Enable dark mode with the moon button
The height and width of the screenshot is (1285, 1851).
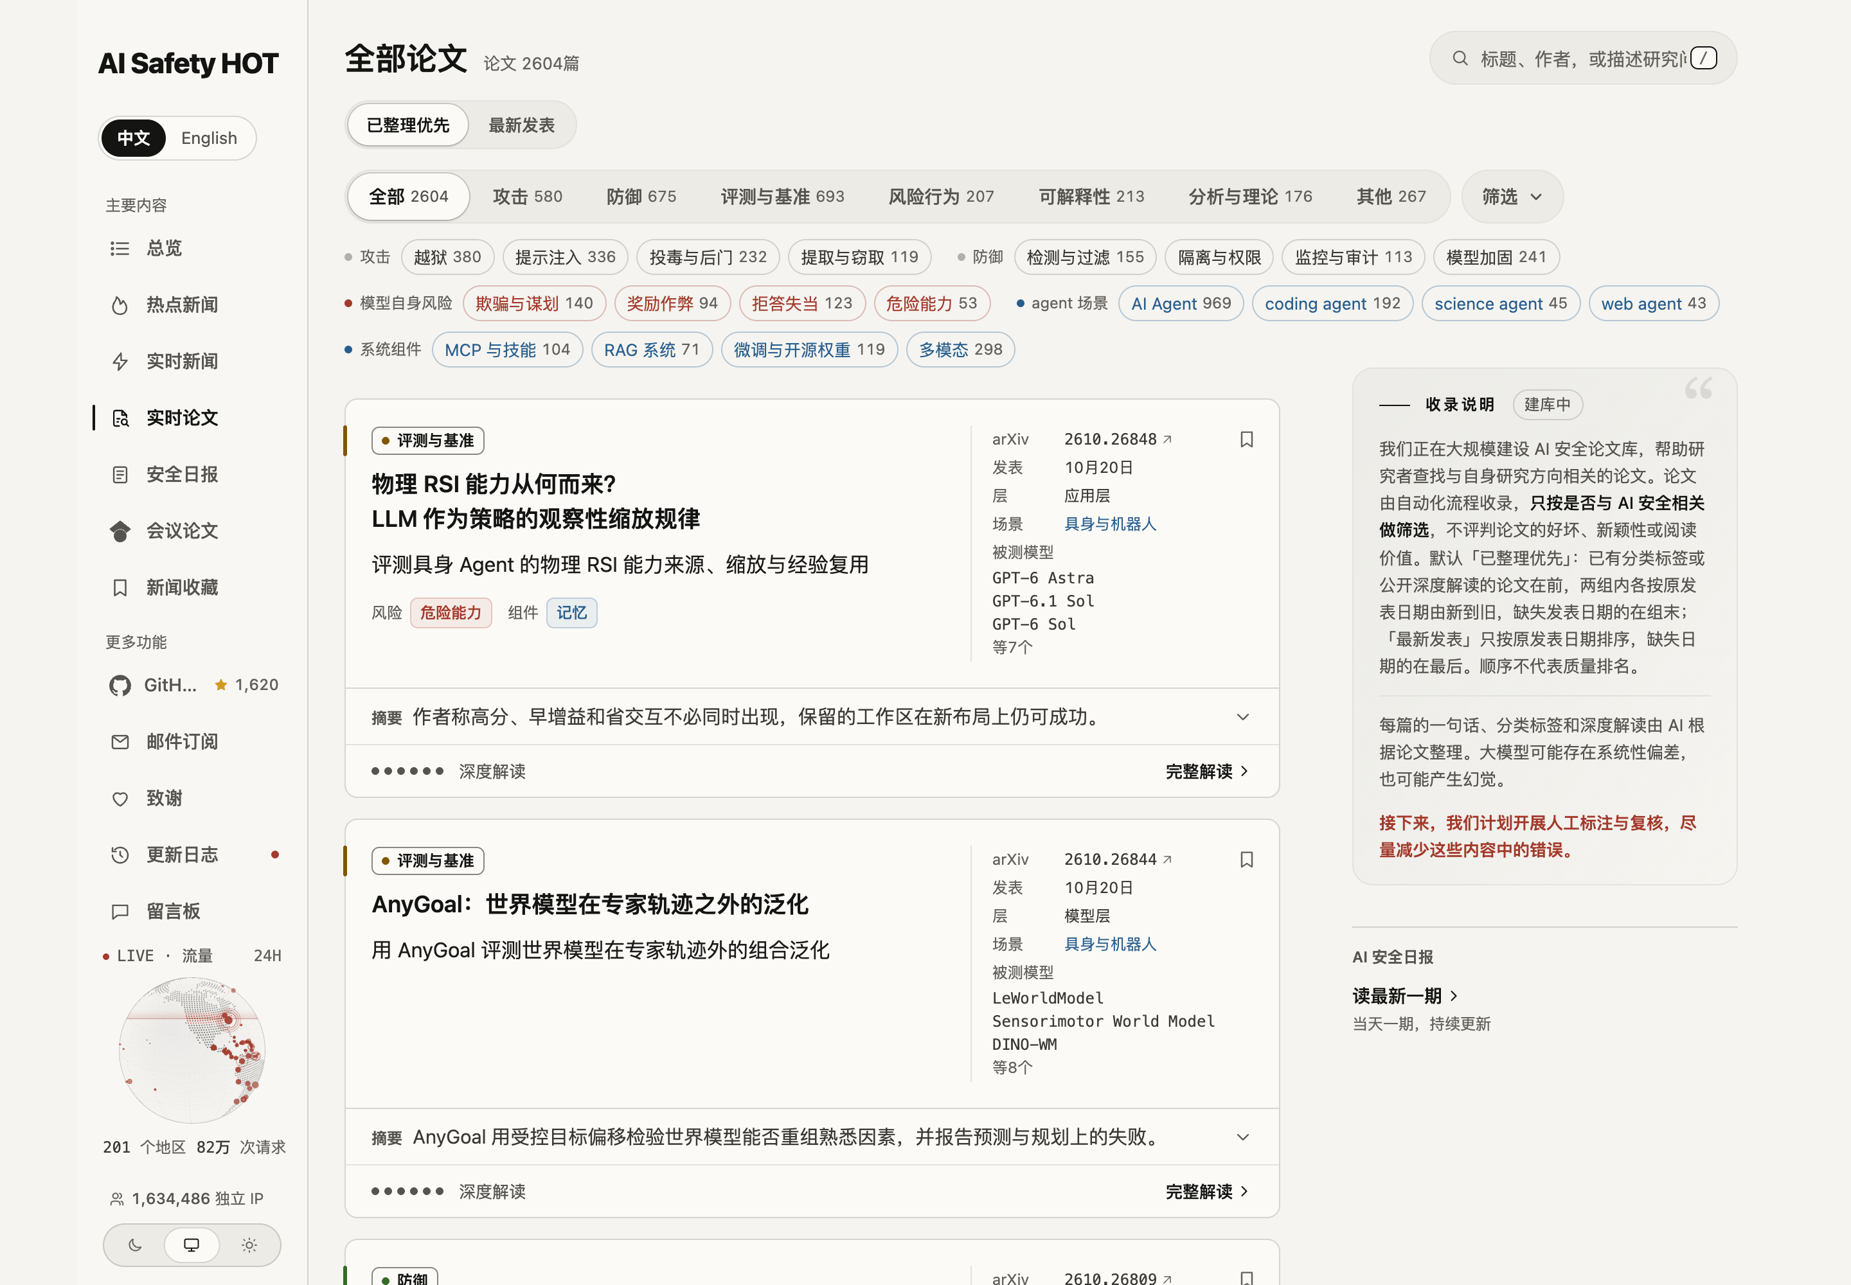136,1246
